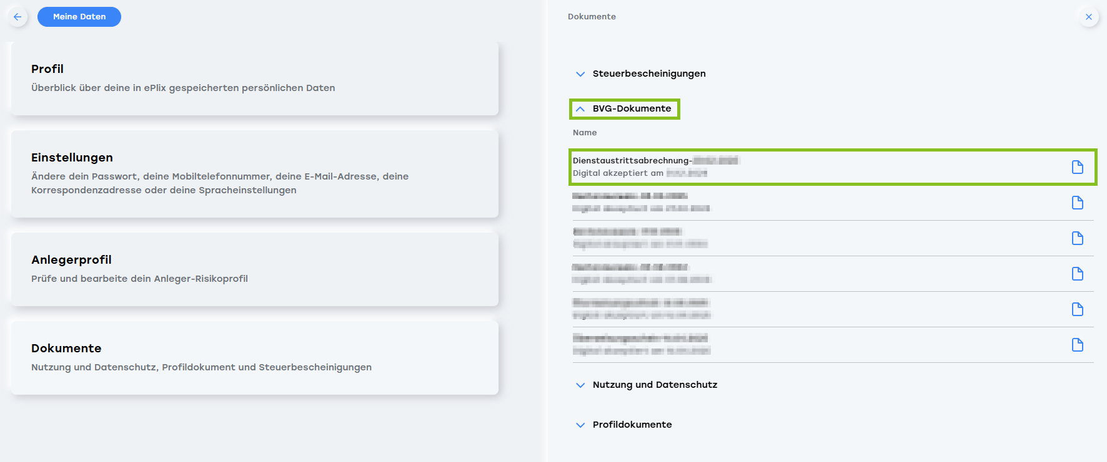Viewport: 1107px width, 462px height.
Task: Open the Profil card
Action: tap(255, 79)
